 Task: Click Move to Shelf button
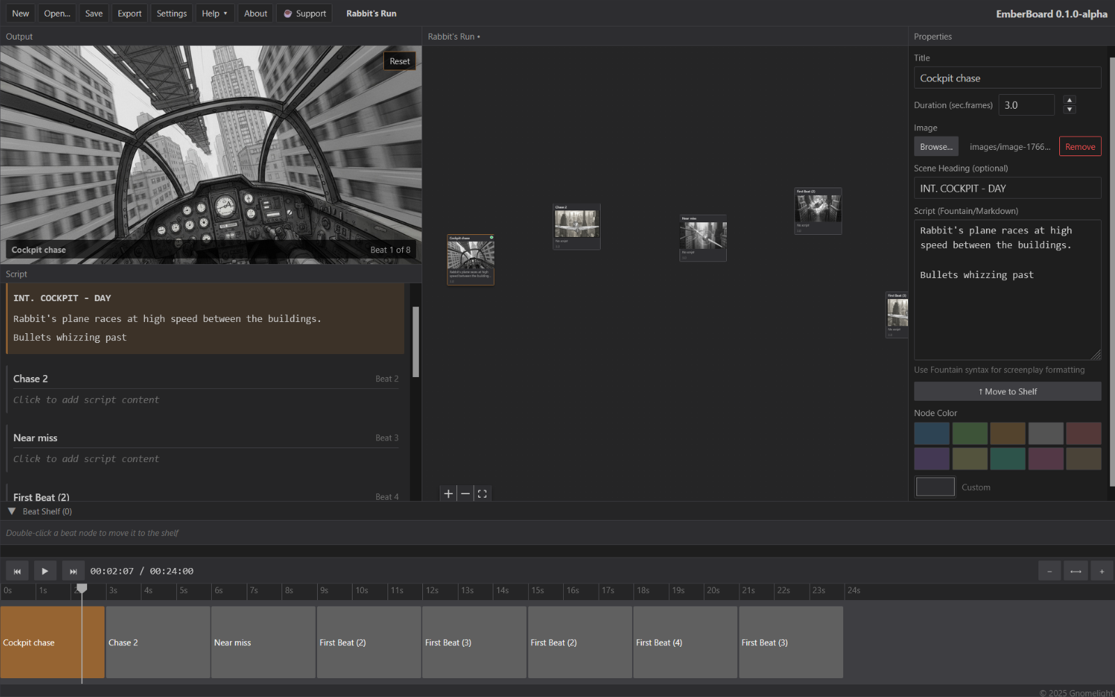[x=1007, y=391]
